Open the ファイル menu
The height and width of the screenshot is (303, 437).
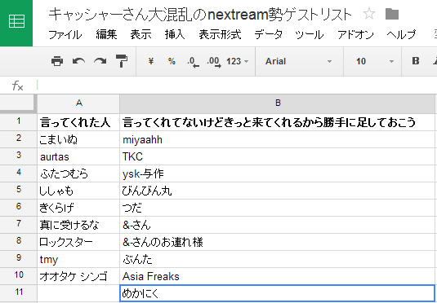[65, 35]
